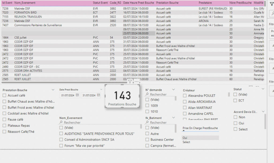
Task: Expand the Date Prest Bouche slicer chevron
Action: (x=101, y=89)
